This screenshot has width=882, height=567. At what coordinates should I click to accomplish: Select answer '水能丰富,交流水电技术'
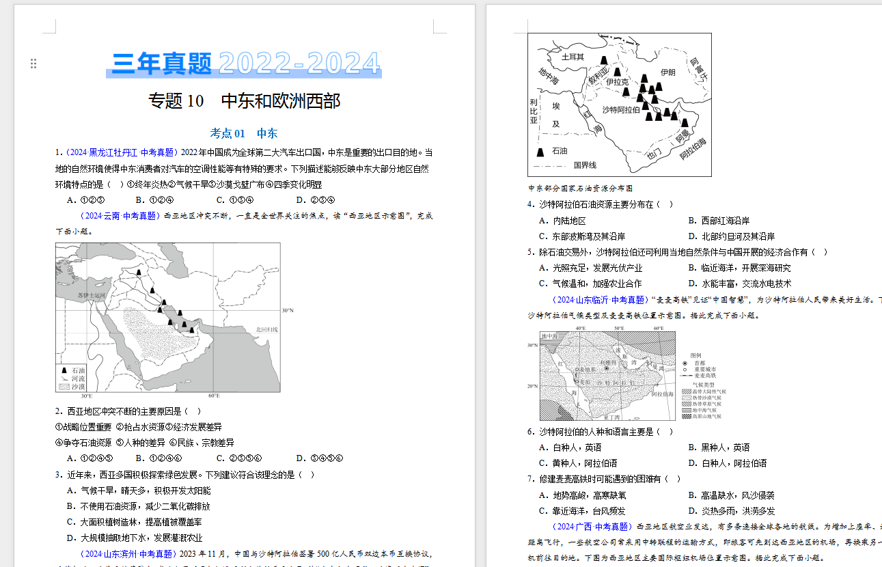(x=740, y=283)
